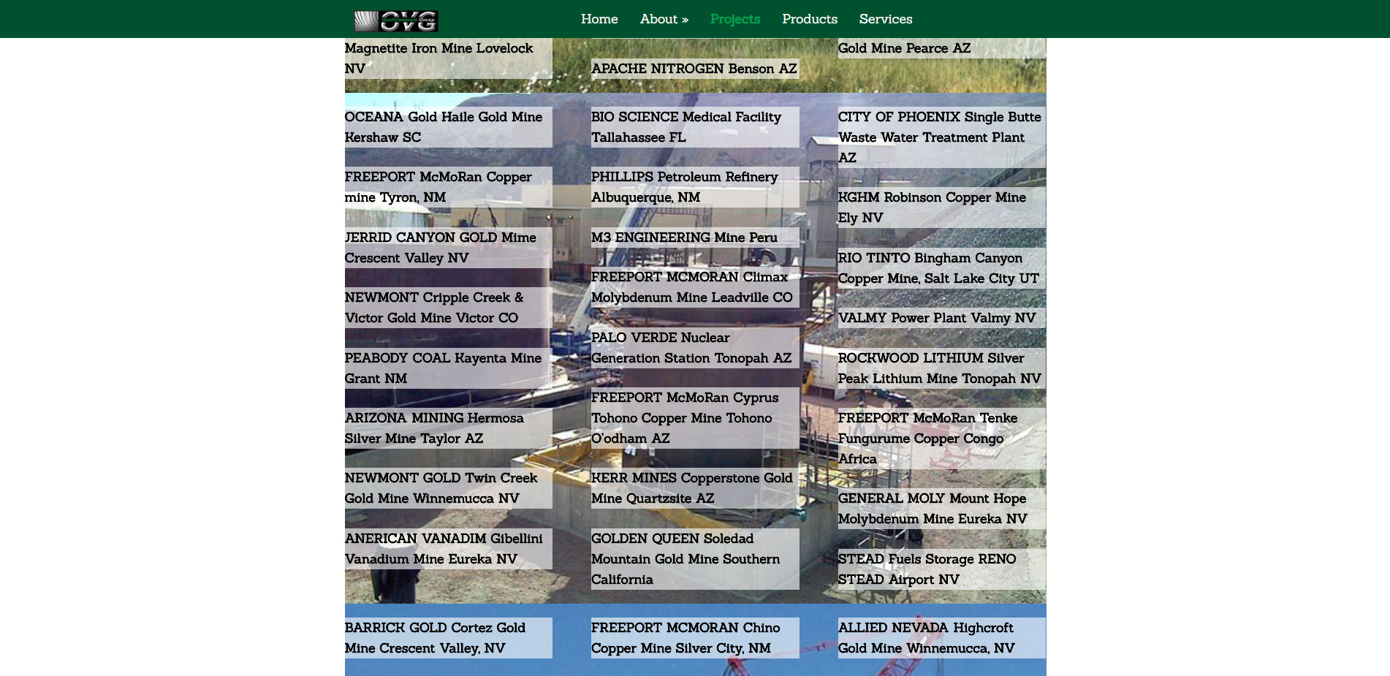1390x676 pixels.
Task: Select STEAD Fuels Storage RENO entry
Action: pyautogui.click(x=942, y=569)
